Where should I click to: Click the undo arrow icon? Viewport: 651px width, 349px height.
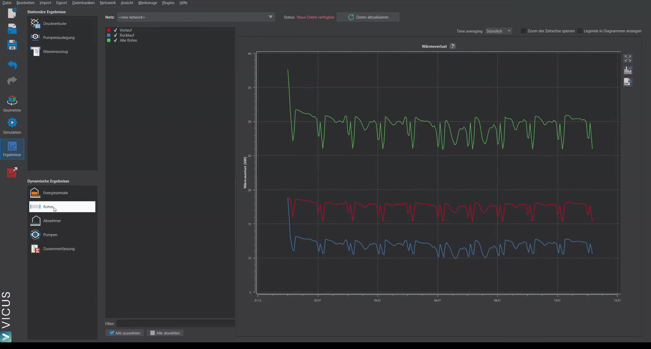tap(12, 64)
